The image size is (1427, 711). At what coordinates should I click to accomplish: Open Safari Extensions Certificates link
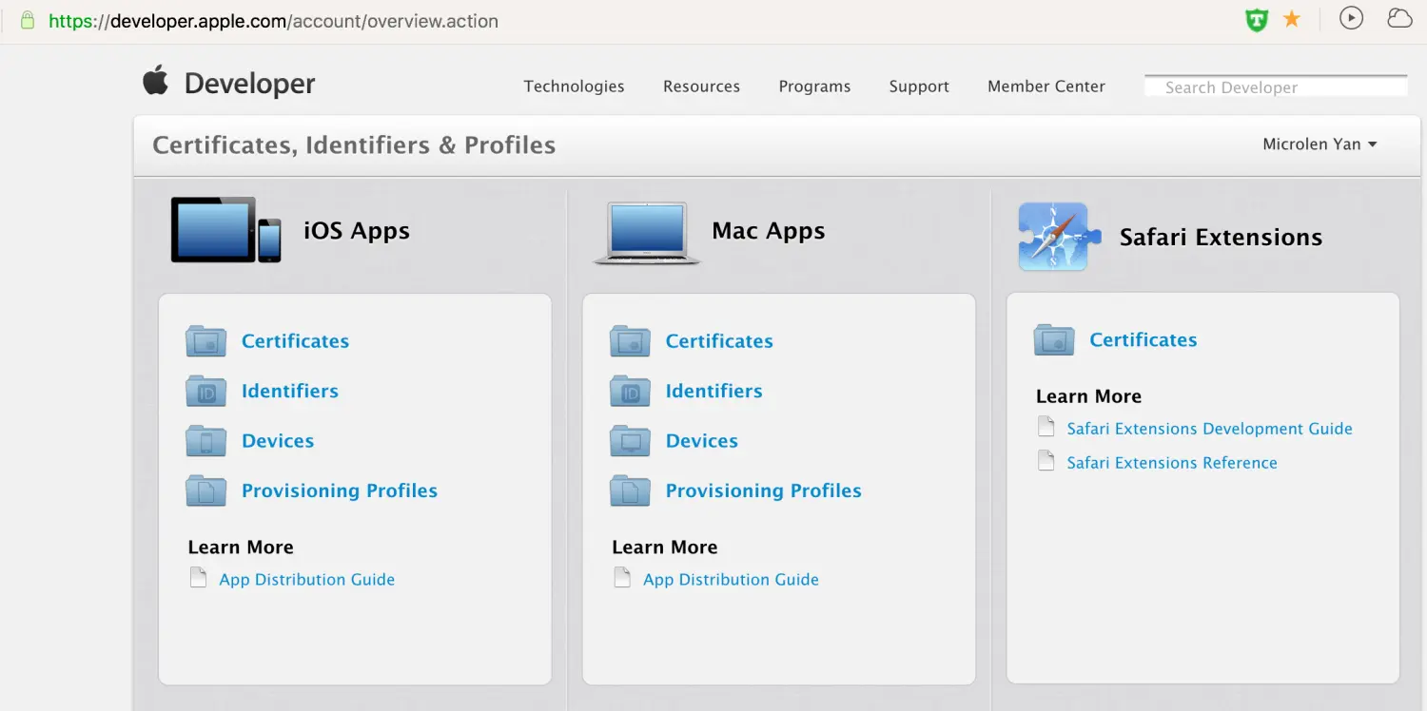point(1144,340)
